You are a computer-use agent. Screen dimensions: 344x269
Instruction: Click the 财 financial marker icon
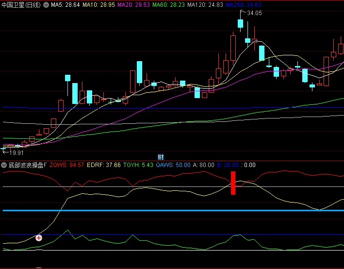(x=161, y=157)
